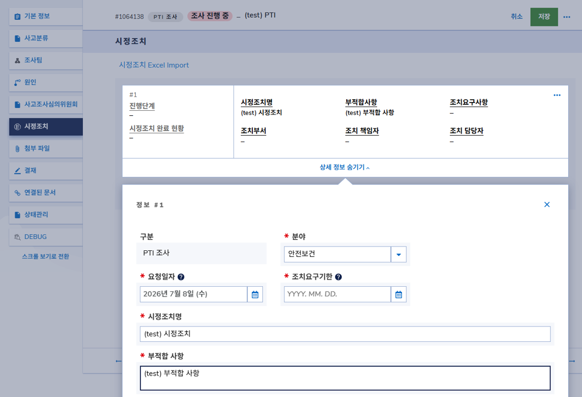The image size is (582, 397).
Task: Click the 조치부서 label in card
Action: click(253, 131)
